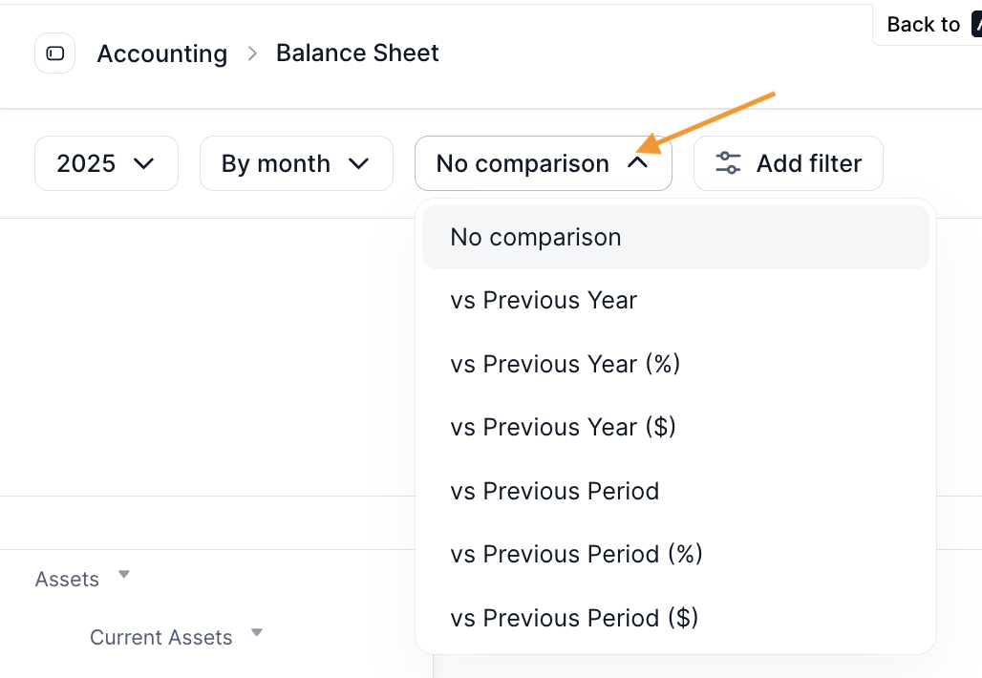Click the chevron on the By month selector

click(360, 163)
